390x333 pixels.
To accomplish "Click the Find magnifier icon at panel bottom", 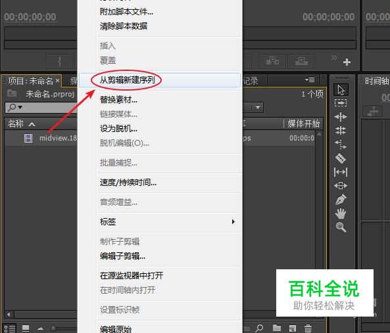I will click(x=259, y=328).
